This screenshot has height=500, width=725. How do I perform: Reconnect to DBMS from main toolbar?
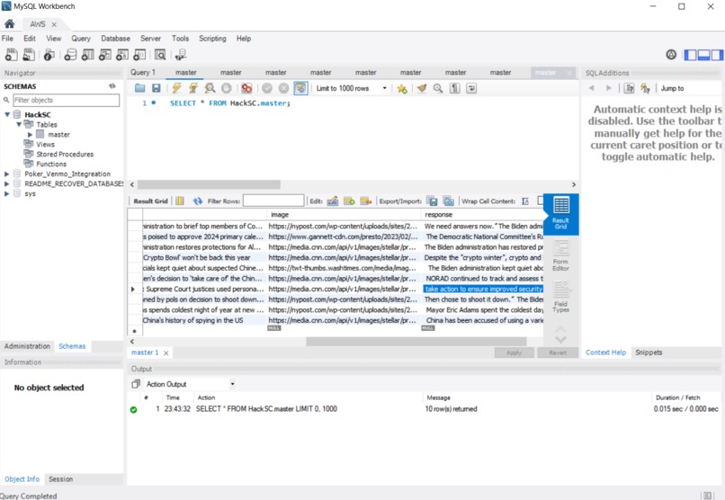point(181,55)
